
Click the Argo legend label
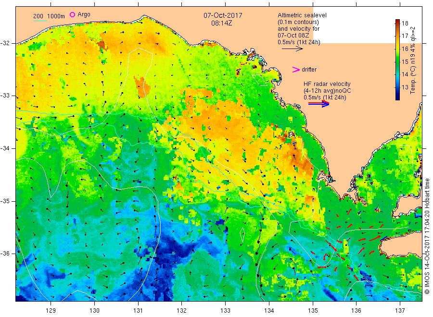pos(84,14)
